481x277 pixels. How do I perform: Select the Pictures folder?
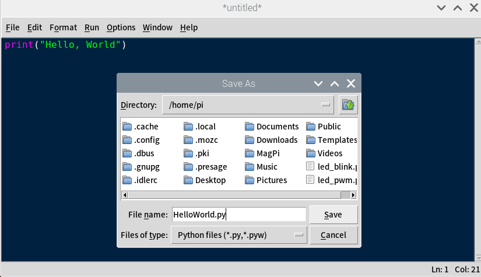click(266, 180)
